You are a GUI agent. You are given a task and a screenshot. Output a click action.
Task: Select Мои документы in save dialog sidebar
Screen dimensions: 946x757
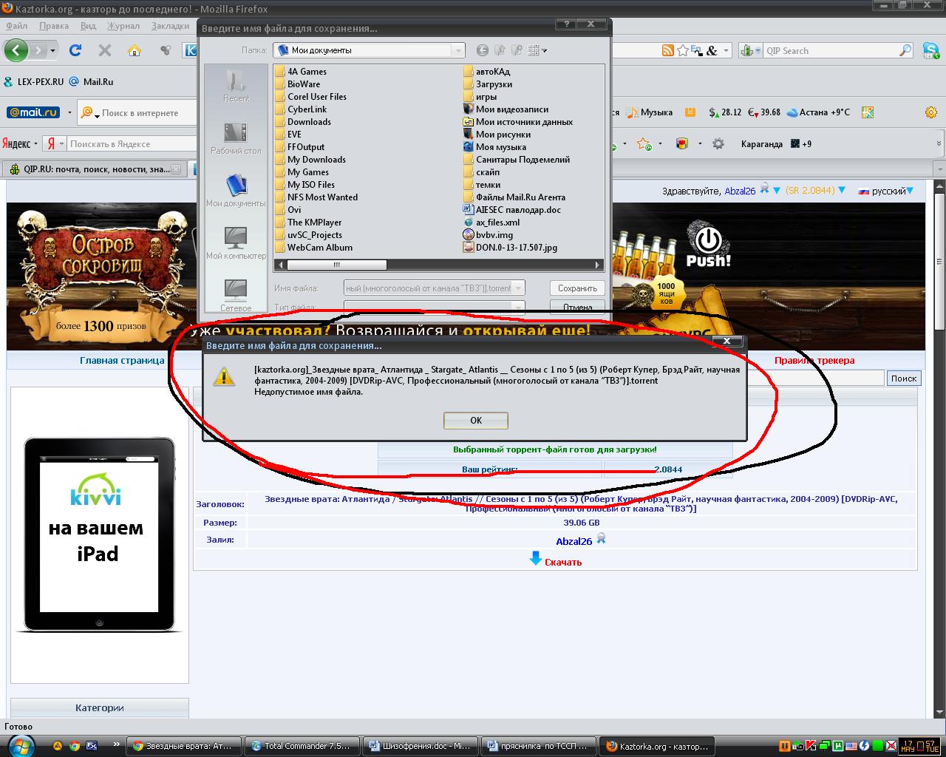(x=236, y=190)
